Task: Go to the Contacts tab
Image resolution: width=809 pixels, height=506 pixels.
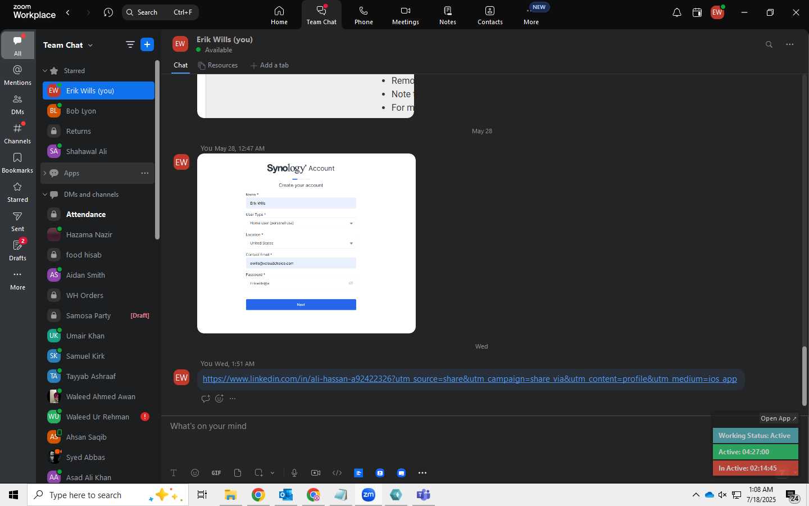Action: point(490,15)
